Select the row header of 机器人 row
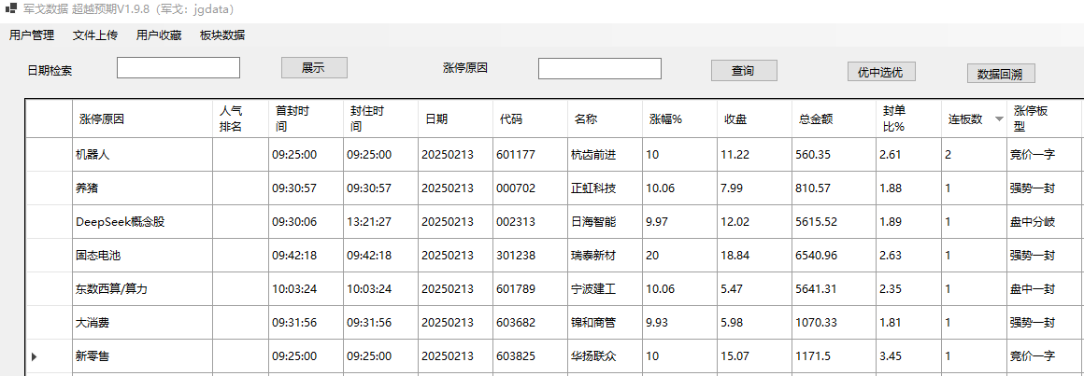 [x=50, y=155]
